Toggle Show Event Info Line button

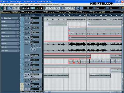(x=11, y=8)
